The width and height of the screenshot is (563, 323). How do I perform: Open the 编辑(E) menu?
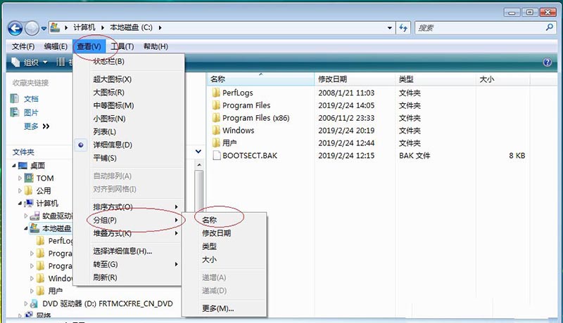tap(56, 46)
